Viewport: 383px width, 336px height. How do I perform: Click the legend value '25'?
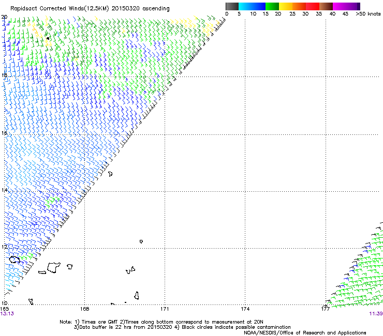coord(292,14)
